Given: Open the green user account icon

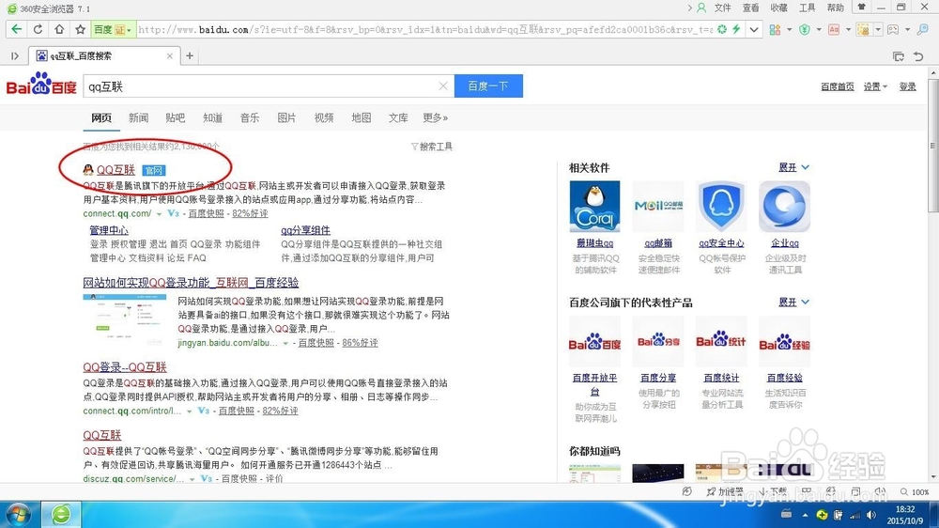Looking at the screenshot, I should 701,8.
